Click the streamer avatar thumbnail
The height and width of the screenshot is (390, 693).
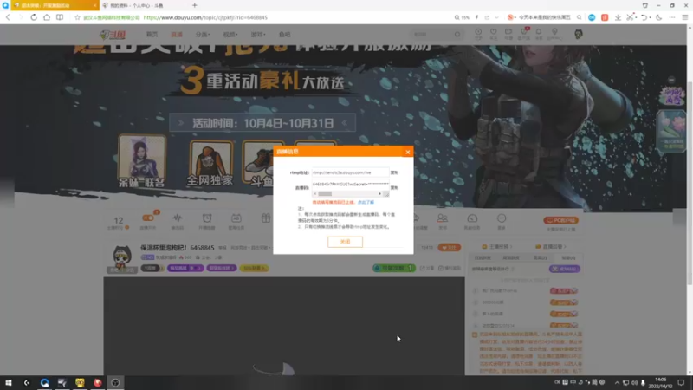(122, 257)
